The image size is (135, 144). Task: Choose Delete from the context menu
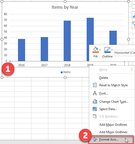(x=104, y=78)
